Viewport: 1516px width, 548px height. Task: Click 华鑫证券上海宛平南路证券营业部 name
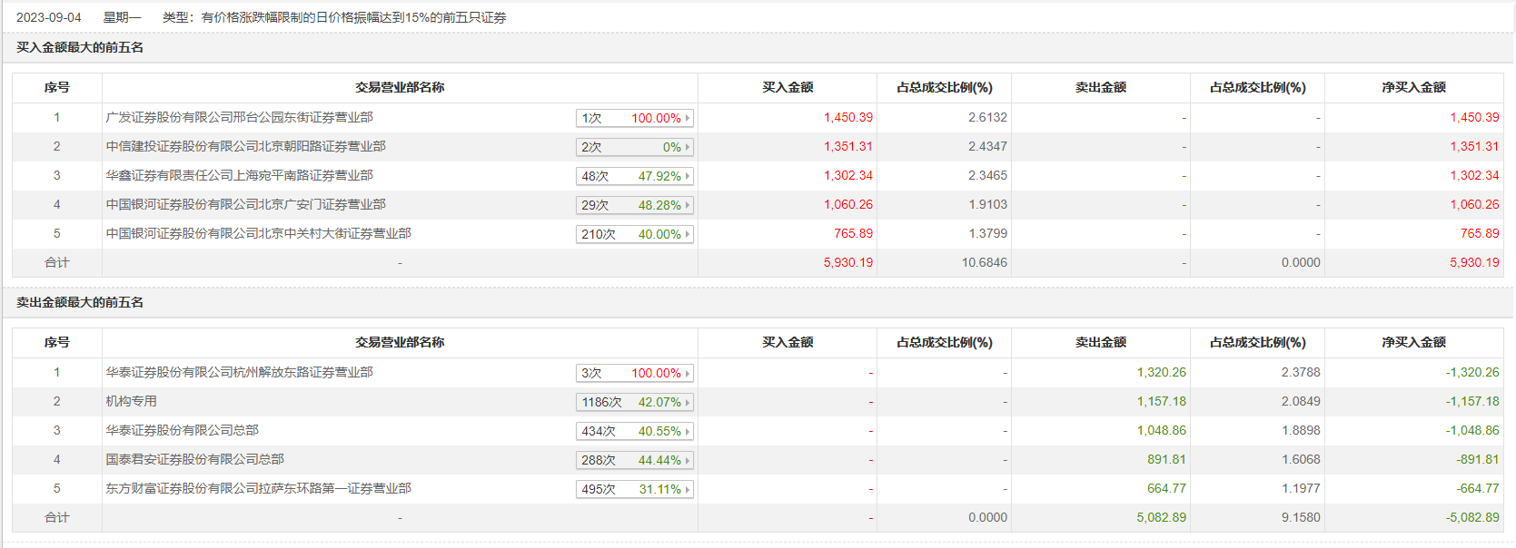click(239, 175)
